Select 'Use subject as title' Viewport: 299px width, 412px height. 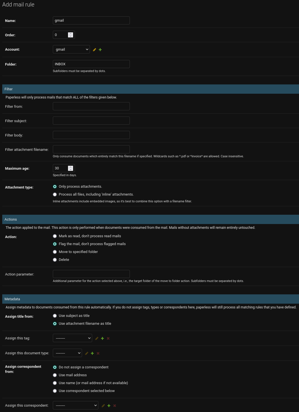(55, 316)
